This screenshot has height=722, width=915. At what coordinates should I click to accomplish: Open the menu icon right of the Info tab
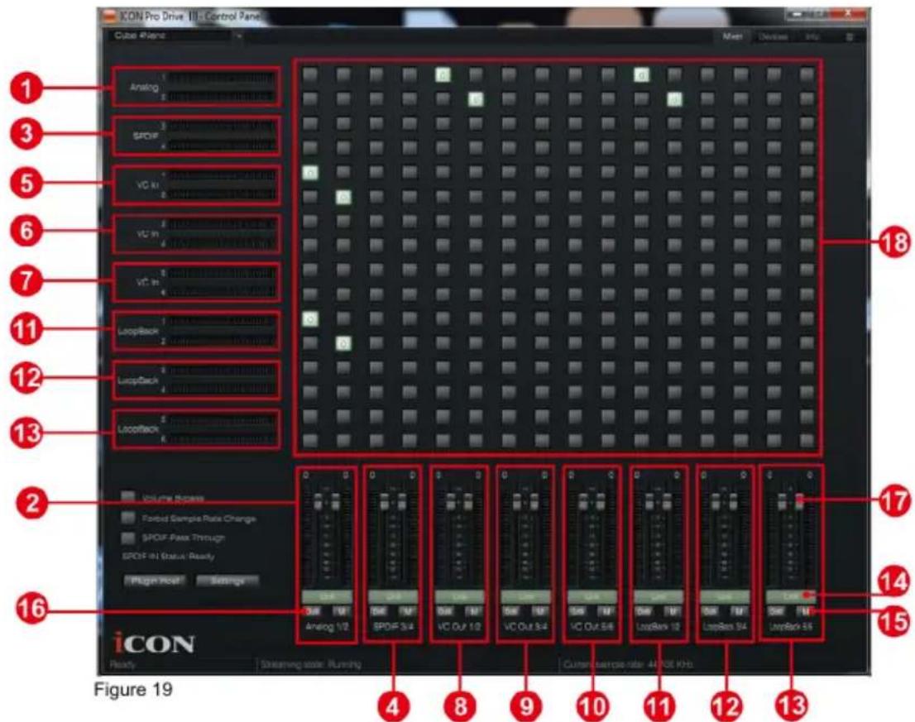tap(850, 36)
